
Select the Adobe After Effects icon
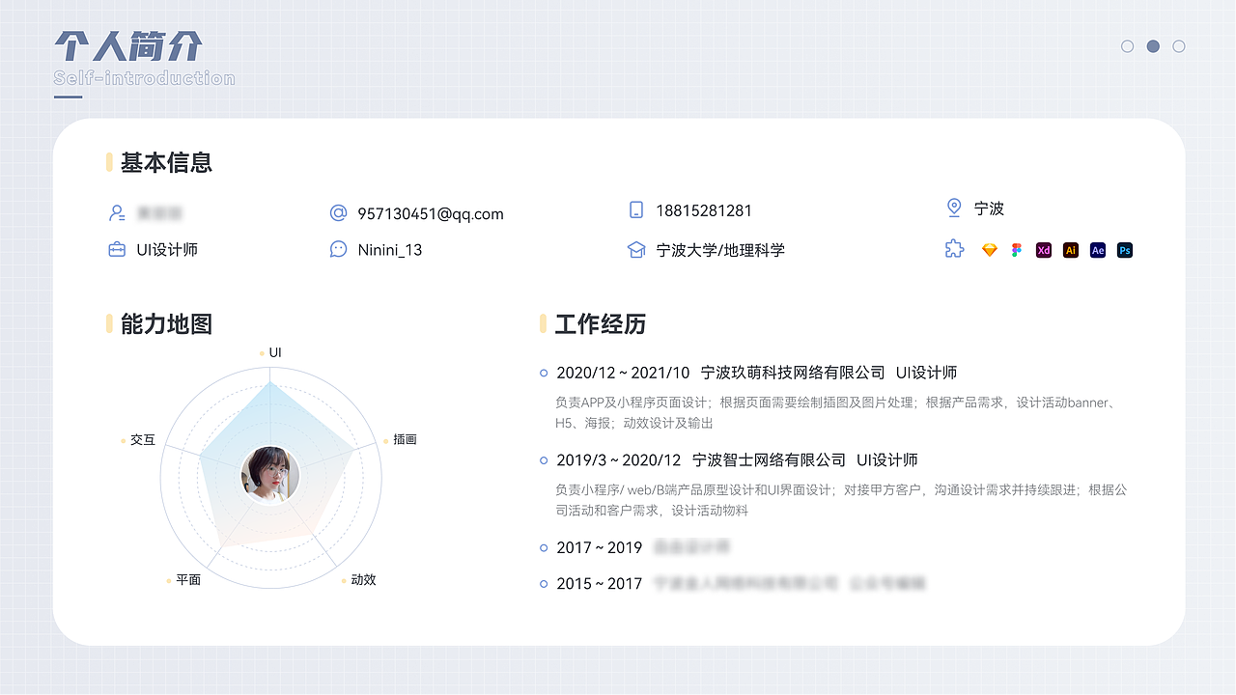(1097, 249)
